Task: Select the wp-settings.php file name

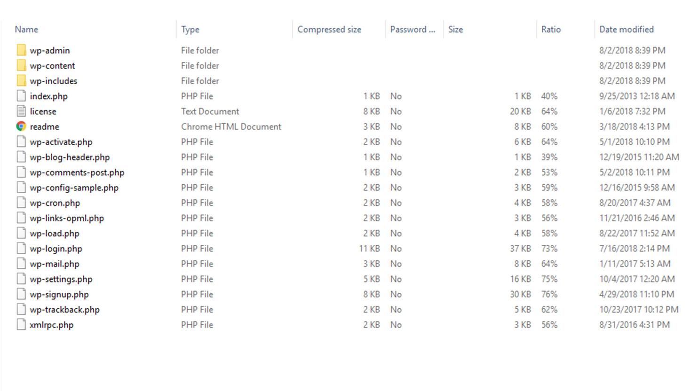Action: point(61,279)
